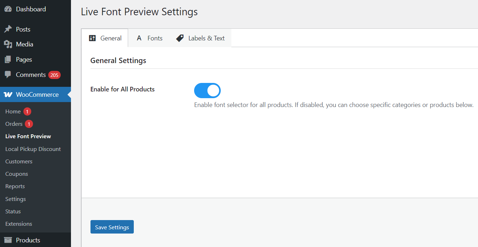Open the Dashboard via its gauge icon

(8, 9)
